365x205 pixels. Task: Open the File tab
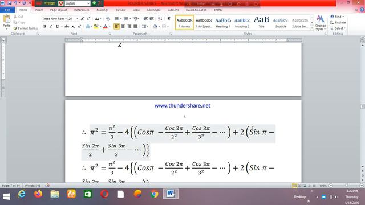(x=7, y=10)
